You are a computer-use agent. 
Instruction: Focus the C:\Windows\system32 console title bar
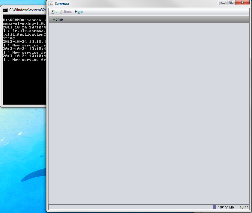[24, 10]
